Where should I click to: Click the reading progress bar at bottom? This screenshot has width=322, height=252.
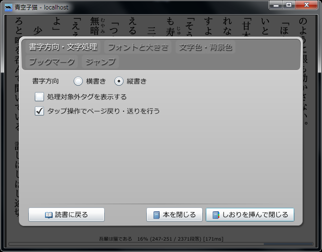coord(161,244)
